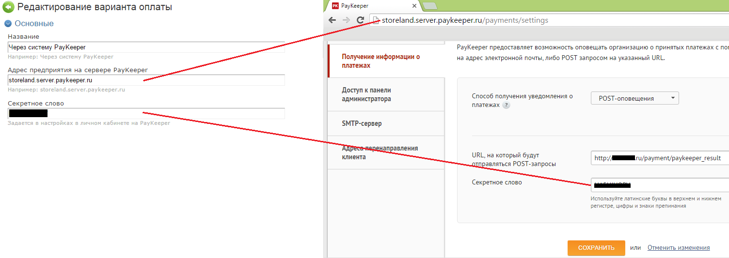Close the PayKeeper browser tab
The height and width of the screenshot is (258, 729).
pyautogui.click(x=413, y=6)
